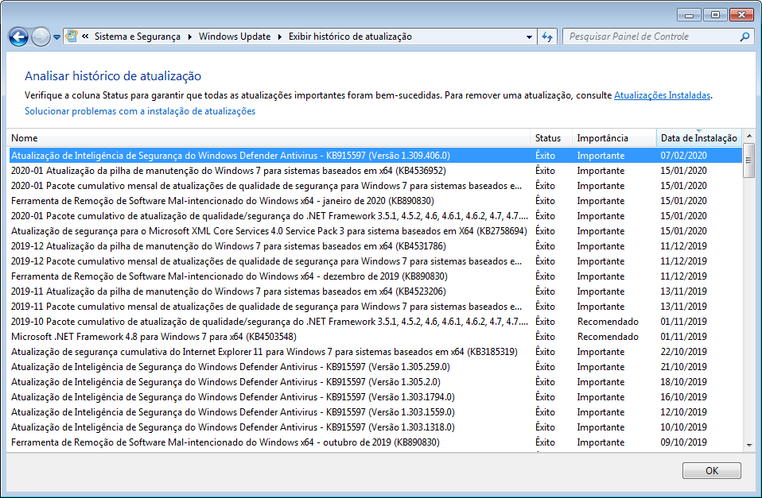Expand the arrow after Windows Update breadcrumb

coord(279,37)
